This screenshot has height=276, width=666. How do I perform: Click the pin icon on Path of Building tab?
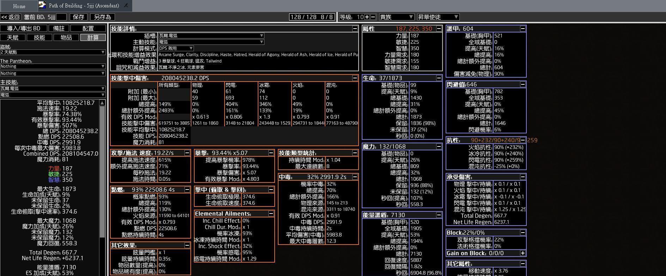(126, 5)
